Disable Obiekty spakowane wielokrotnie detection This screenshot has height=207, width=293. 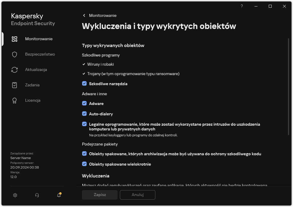(84, 164)
